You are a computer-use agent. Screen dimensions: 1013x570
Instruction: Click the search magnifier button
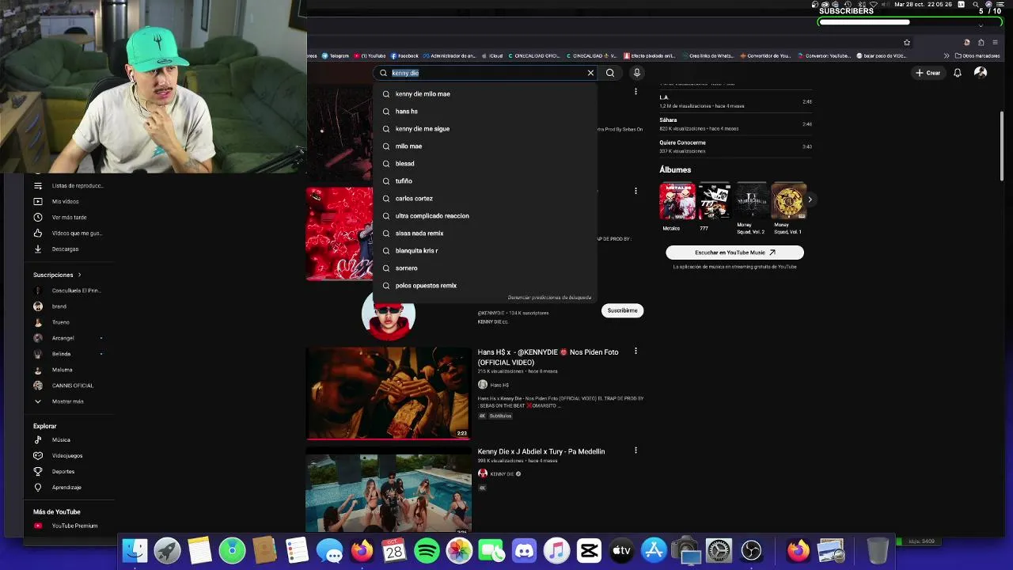[x=610, y=73]
